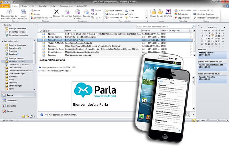
Task: Send item to OneNote
Action: 168,13
